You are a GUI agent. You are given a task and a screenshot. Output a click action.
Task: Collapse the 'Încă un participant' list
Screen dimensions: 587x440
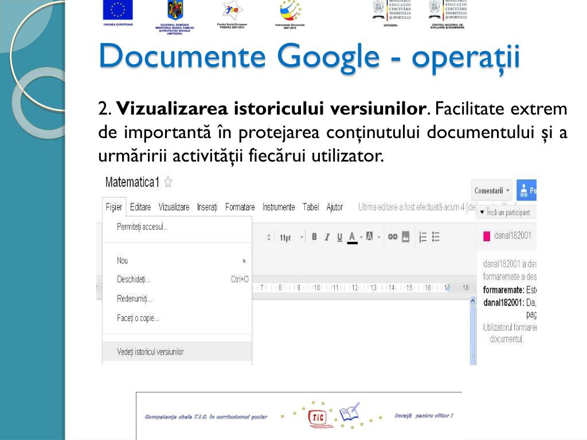click(482, 212)
